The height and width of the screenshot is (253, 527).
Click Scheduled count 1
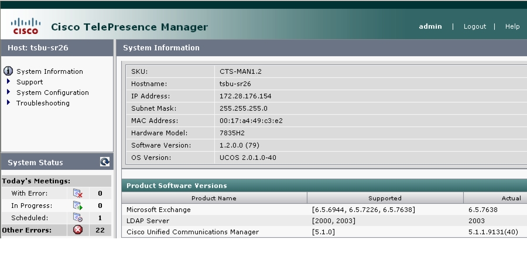click(x=100, y=218)
